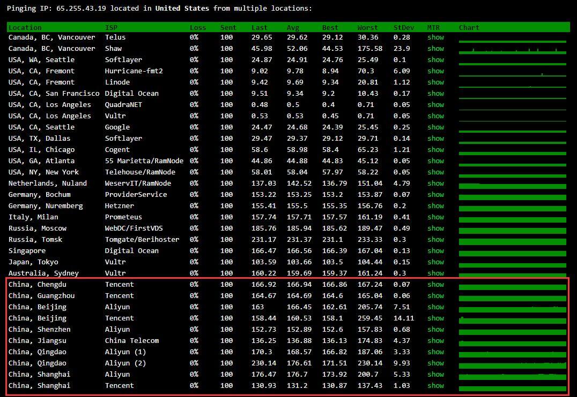
Task: Click show link for Russia Moscow row
Action: click(435, 228)
